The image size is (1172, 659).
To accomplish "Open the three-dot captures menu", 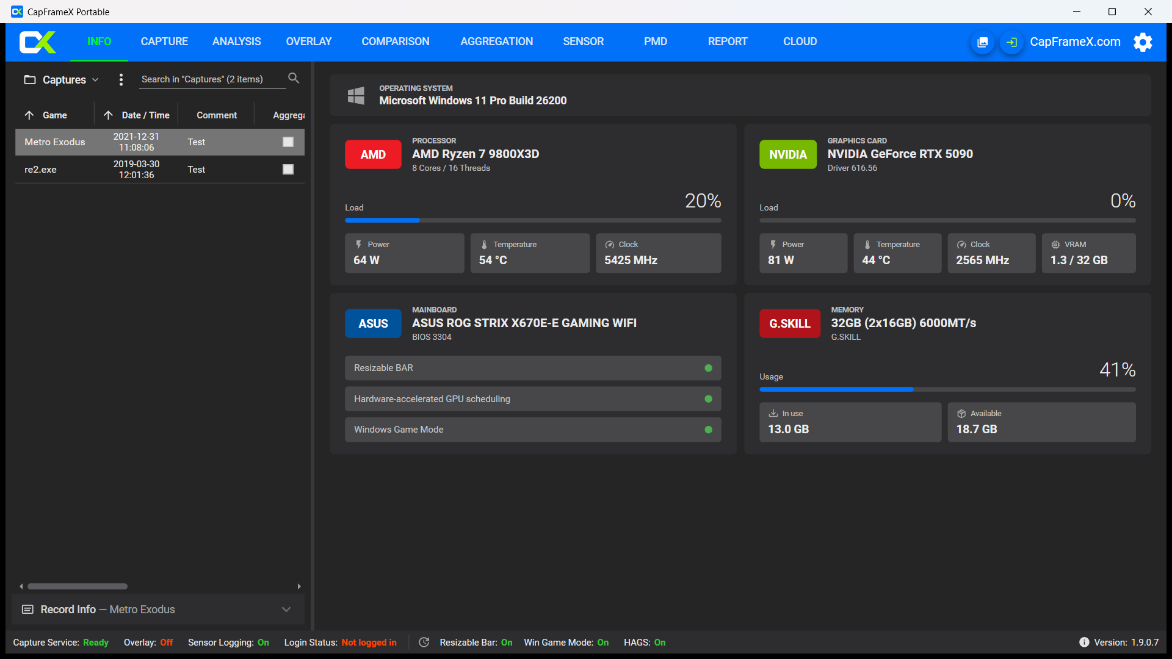I will pos(121,79).
